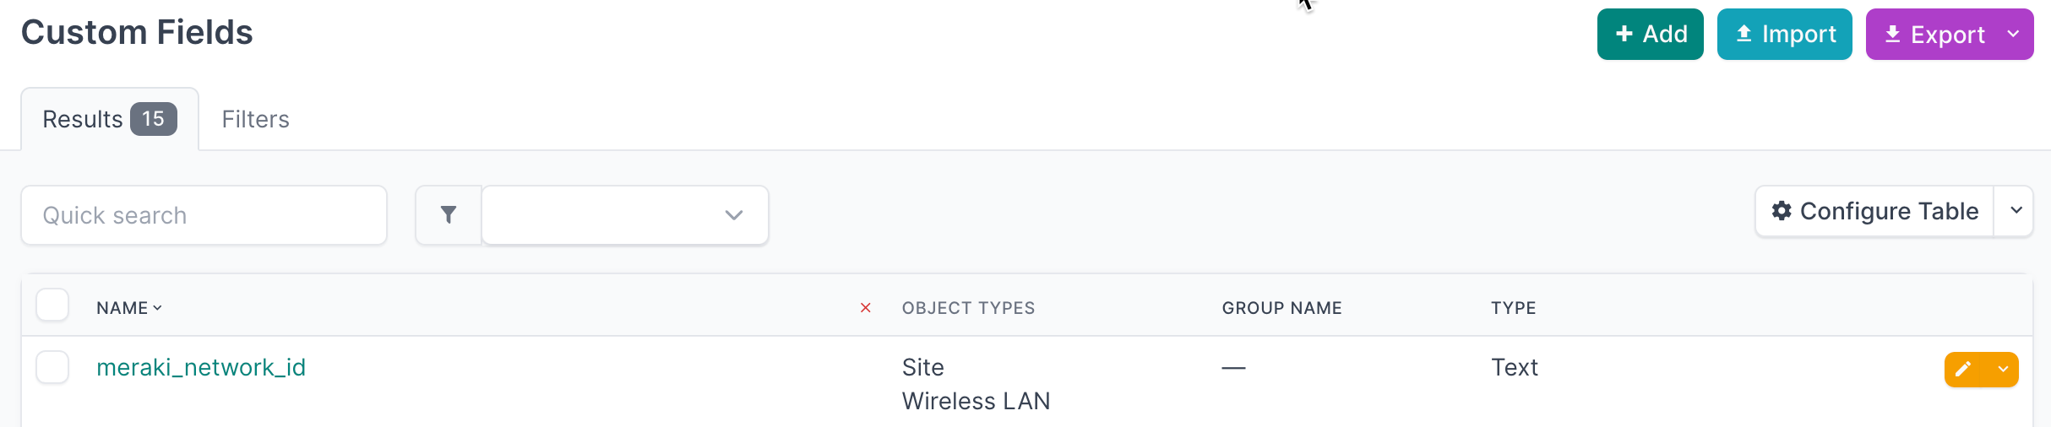Click the Configure Table gear button
Screen dimensions: 2051x427
click(x=1874, y=211)
